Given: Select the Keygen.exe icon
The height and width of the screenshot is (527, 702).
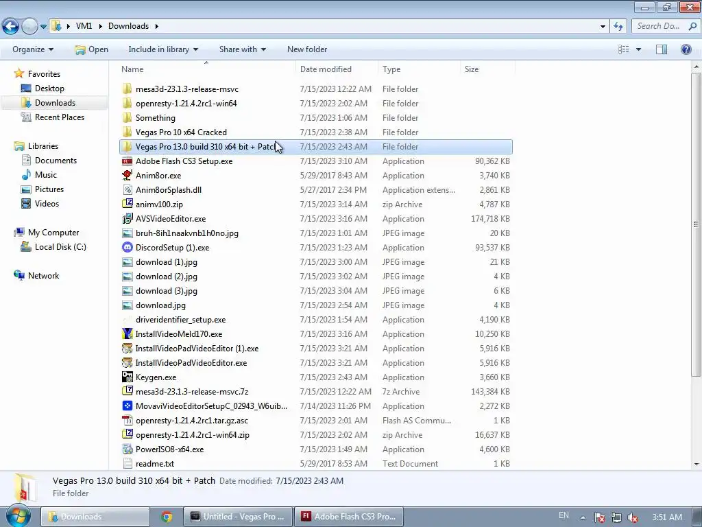Looking at the screenshot, I should point(127,377).
